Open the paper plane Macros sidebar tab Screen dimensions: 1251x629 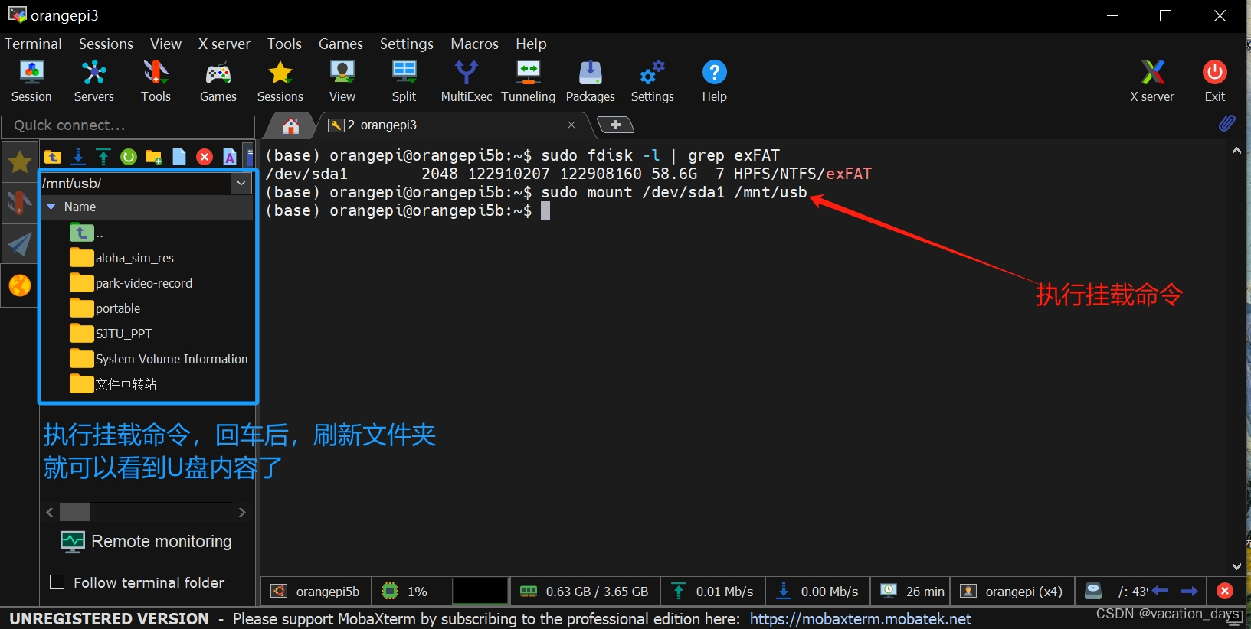pos(20,244)
